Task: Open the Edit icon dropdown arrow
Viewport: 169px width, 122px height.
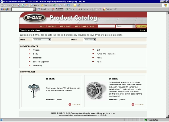Action: pyautogui.click(x=72, y=5)
